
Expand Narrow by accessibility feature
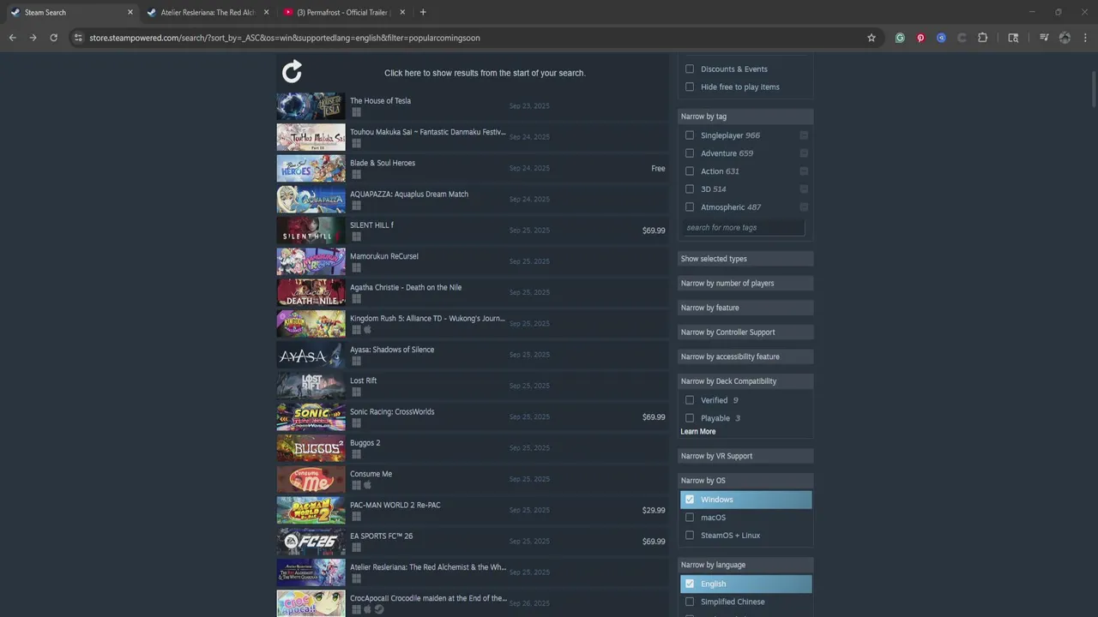pyautogui.click(x=745, y=356)
